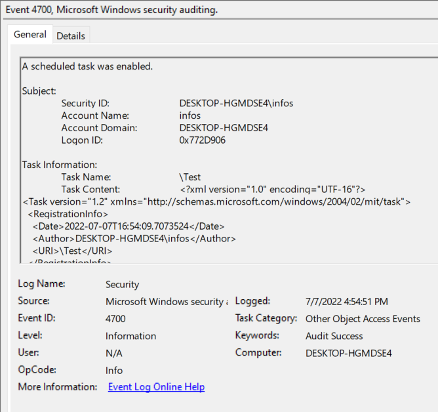Select the Security ID value DESKTOP-HGMDSE4\infos

tap(236, 104)
